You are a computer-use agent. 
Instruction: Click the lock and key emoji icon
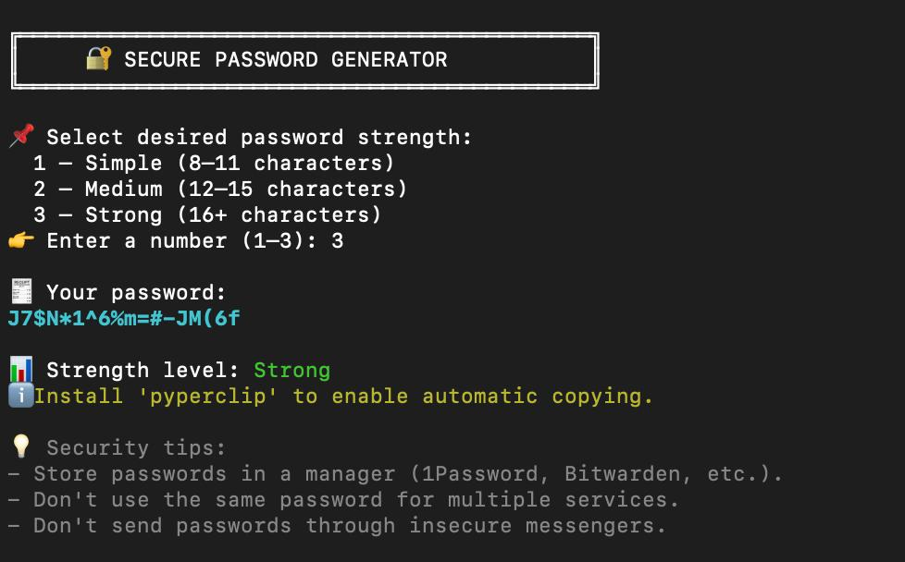click(98, 58)
